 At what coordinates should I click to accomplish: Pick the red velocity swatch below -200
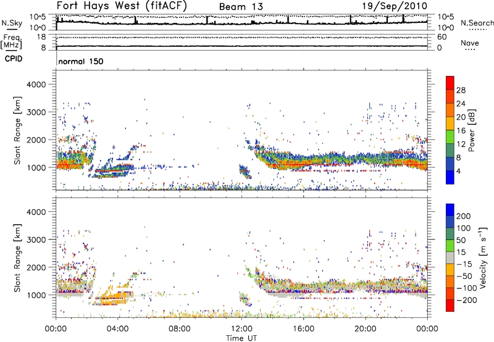(x=450, y=306)
